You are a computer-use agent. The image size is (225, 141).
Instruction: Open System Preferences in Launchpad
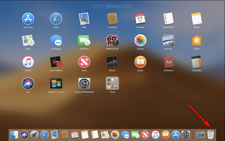pos(84,83)
